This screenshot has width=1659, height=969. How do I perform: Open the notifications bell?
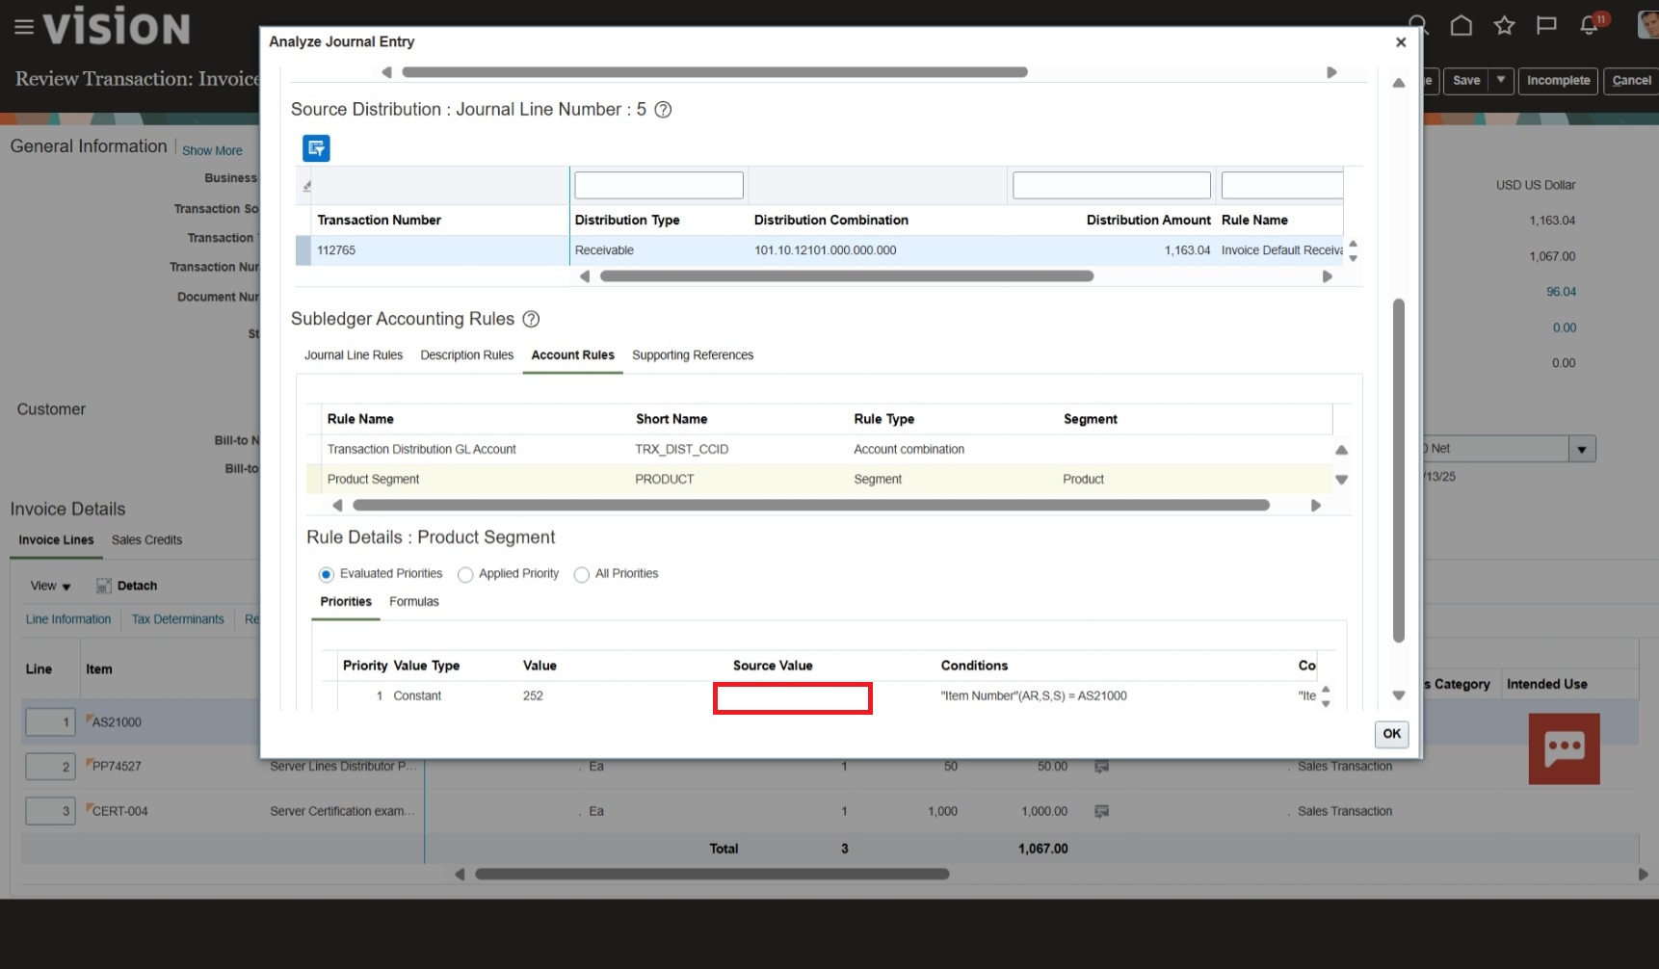pyautogui.click(x=1590, y=26)
